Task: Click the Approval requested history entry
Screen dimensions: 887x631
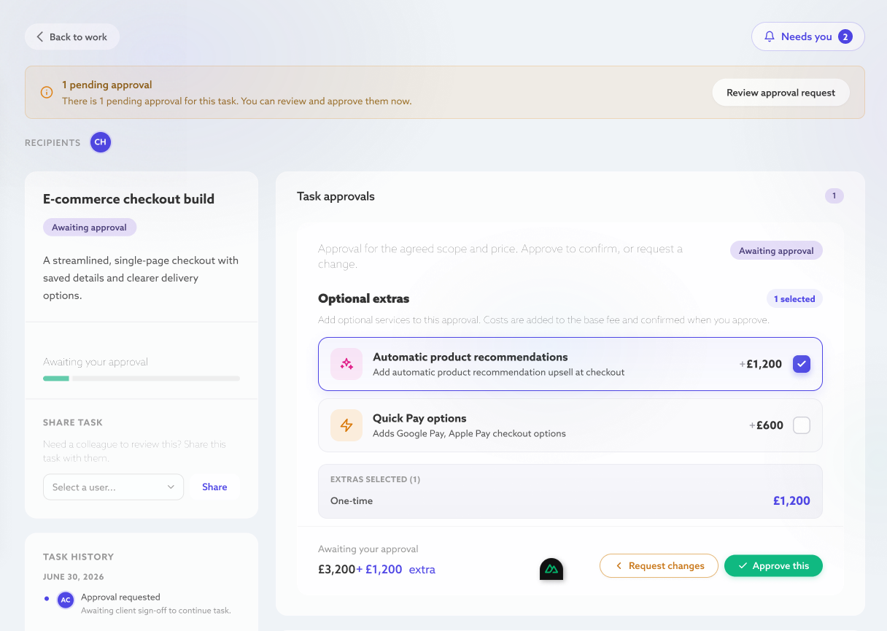Action: [120, 597]
